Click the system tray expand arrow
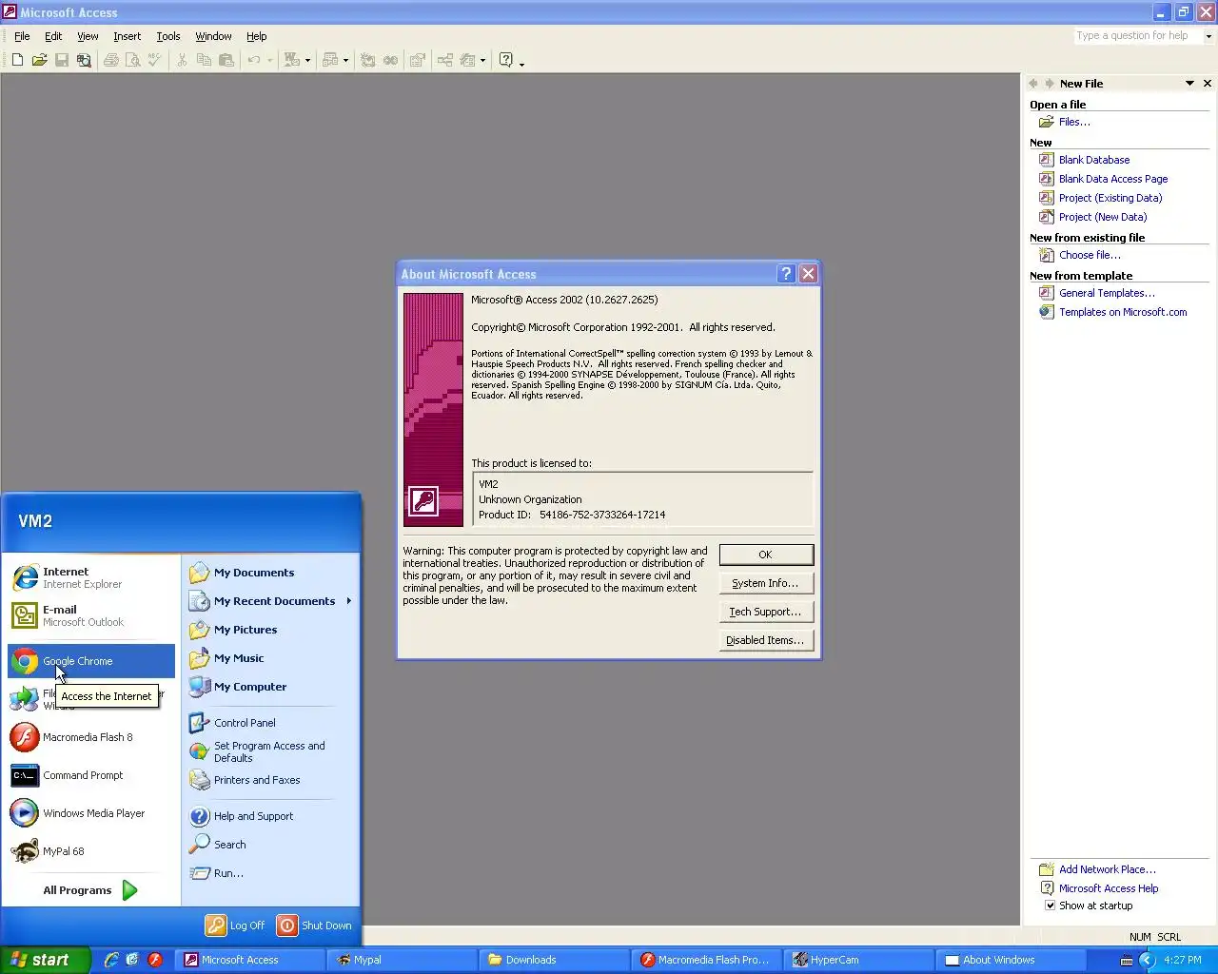The height and width of the screenshot is (974, 1218). 1148,960
